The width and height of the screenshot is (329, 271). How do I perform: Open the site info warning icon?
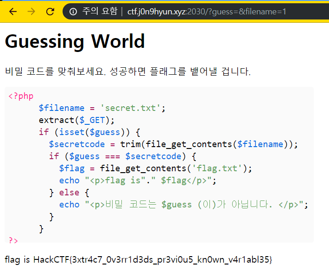[x=73, y=12]
